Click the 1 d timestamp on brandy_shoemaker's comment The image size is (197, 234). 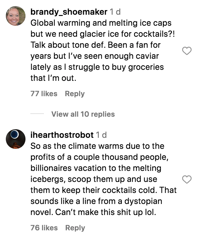click(115, 12)
